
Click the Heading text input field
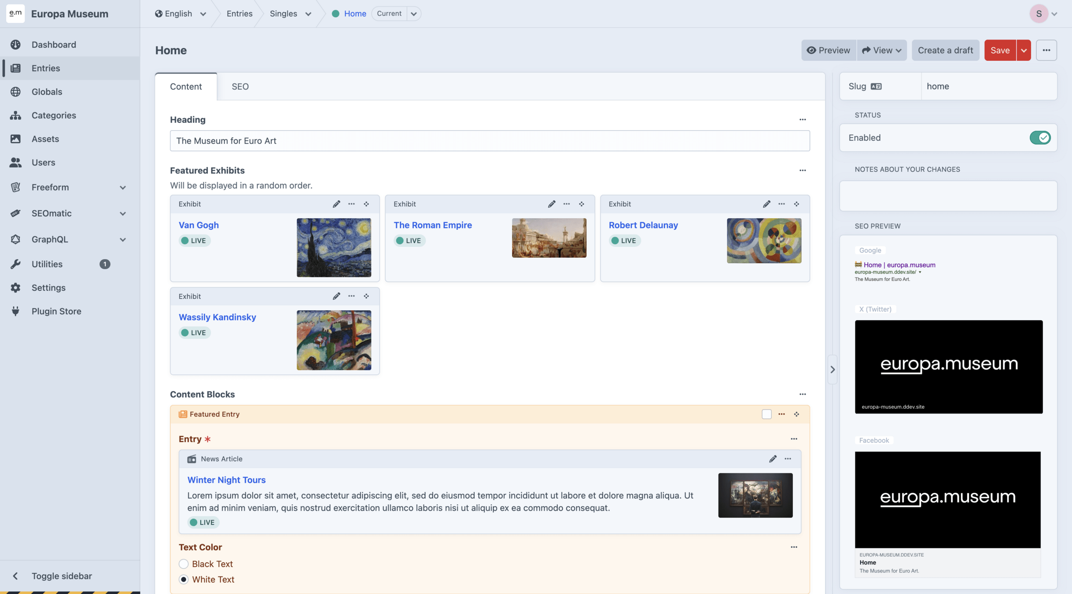[x=490, y=141]
